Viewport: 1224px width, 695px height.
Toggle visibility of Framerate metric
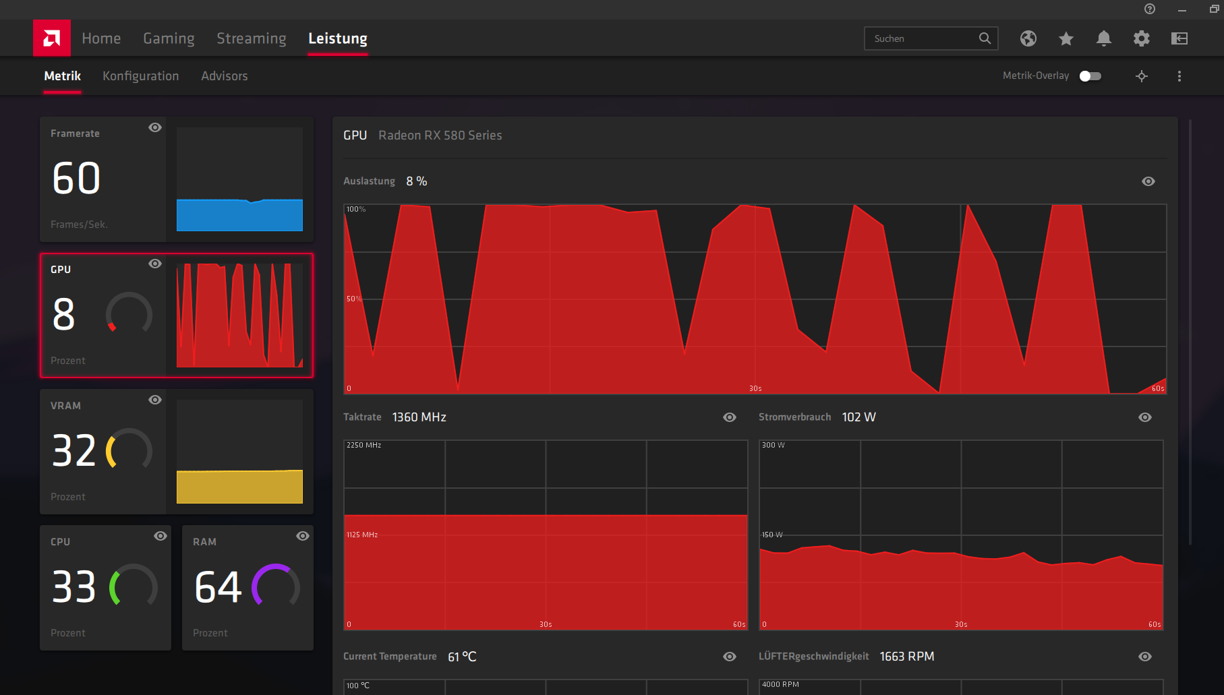(x=155, y=127)
